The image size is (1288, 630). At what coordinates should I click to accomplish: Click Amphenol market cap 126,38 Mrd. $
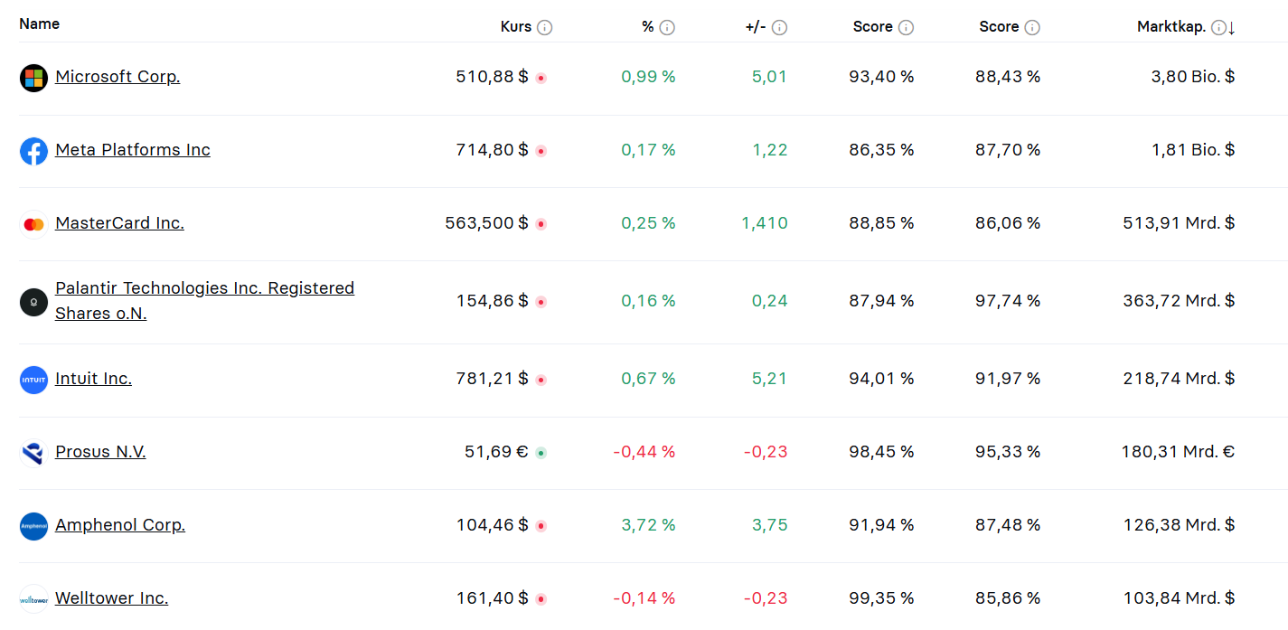[1179, 525]
